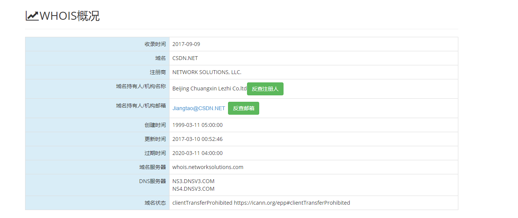Click the chart icon beside WHOIS概况
This screenshot has width=518, height=218.
point(32,16)
